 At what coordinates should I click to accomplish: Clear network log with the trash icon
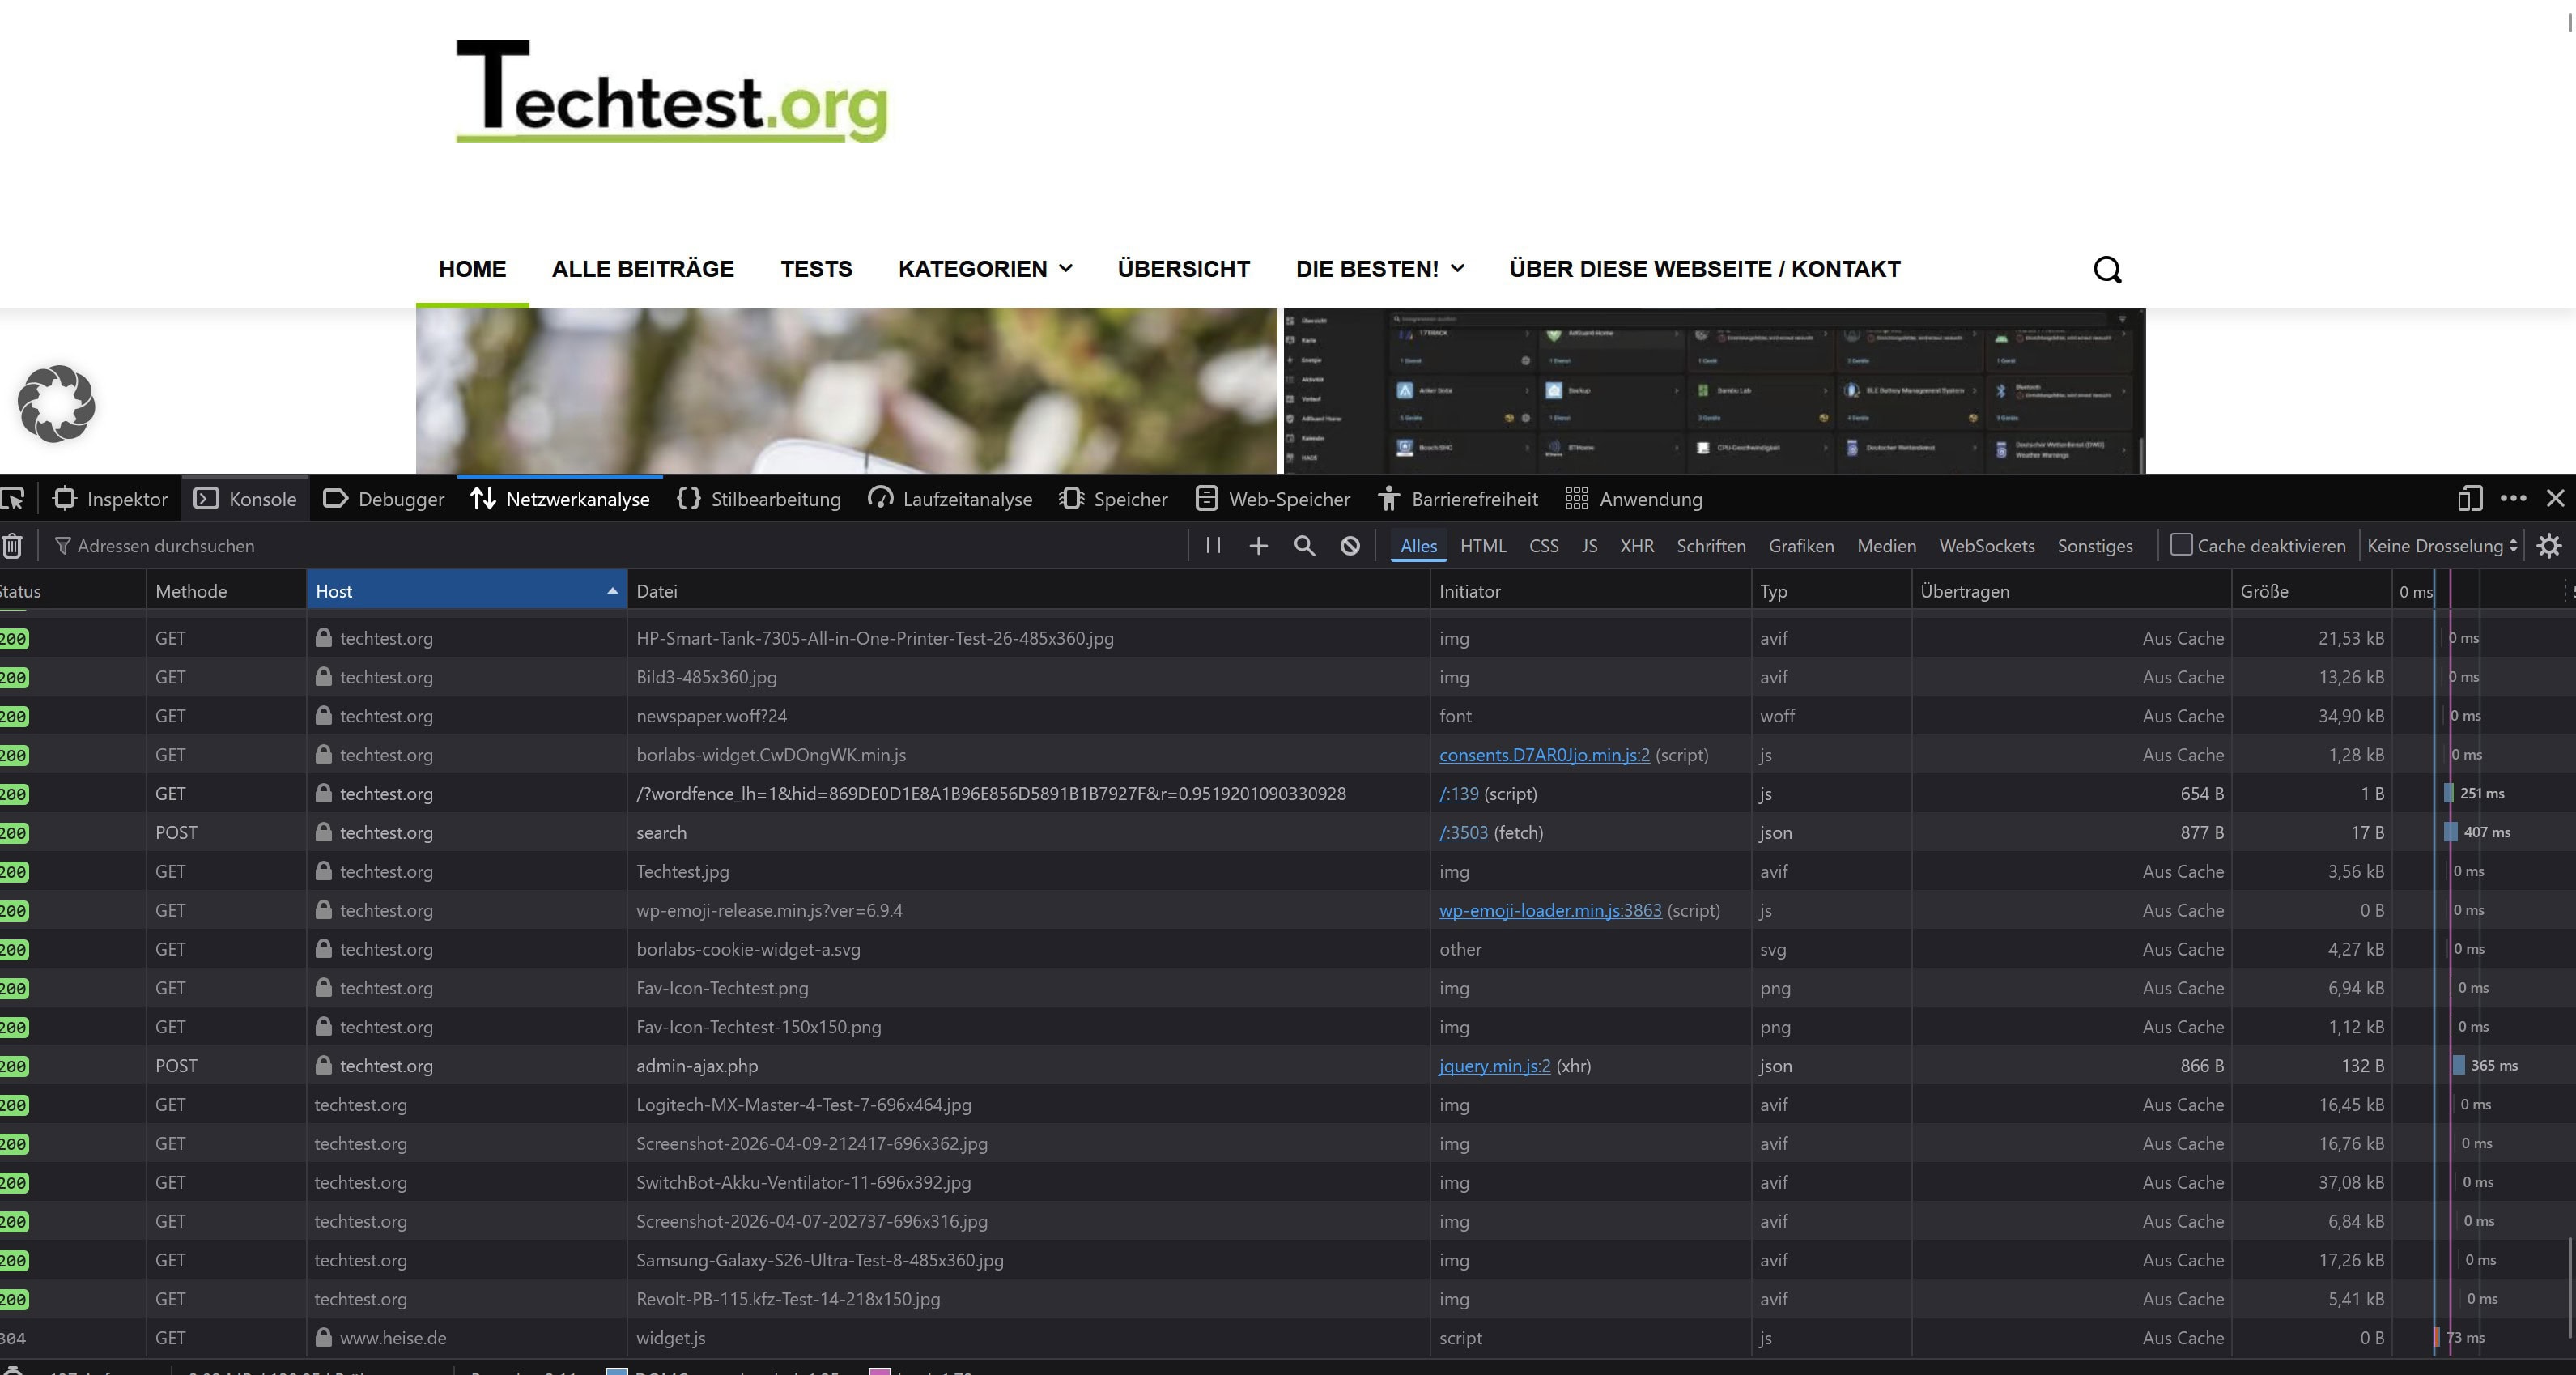click(12, 546)
